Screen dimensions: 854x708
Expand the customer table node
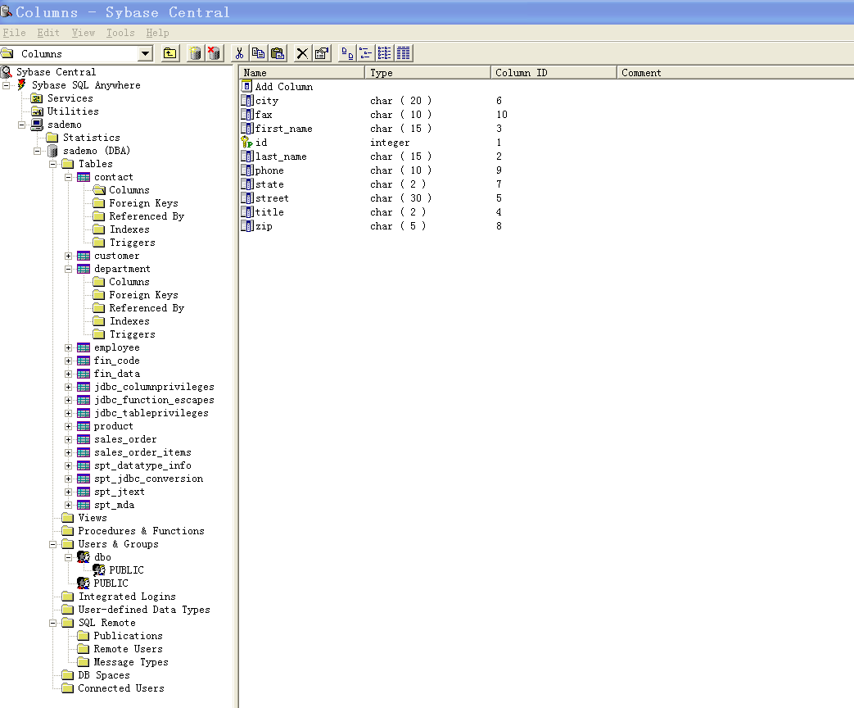coord(68,256)
